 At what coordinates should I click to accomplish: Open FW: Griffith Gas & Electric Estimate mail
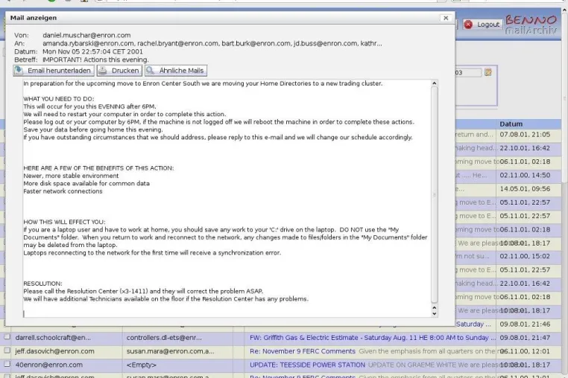(373, 338)
